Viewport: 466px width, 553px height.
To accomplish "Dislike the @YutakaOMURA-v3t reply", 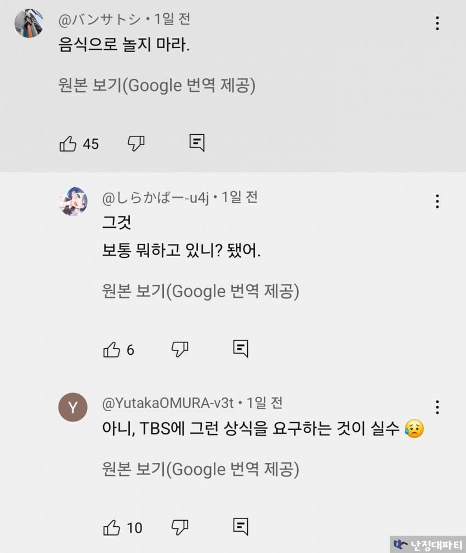I will (180, 527).
